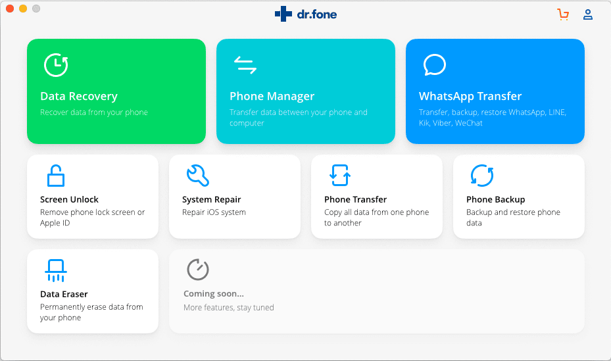Open WhatsApp Transfer module title
Image resolution: width=611 pixels, height=361 pixels.
click(x=470, y=96)
